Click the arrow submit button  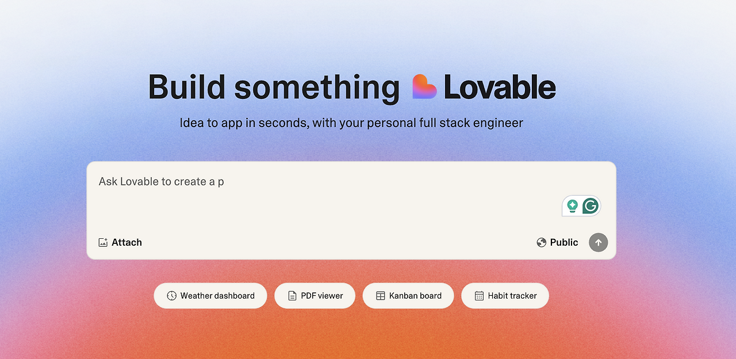tap(598, 242)
